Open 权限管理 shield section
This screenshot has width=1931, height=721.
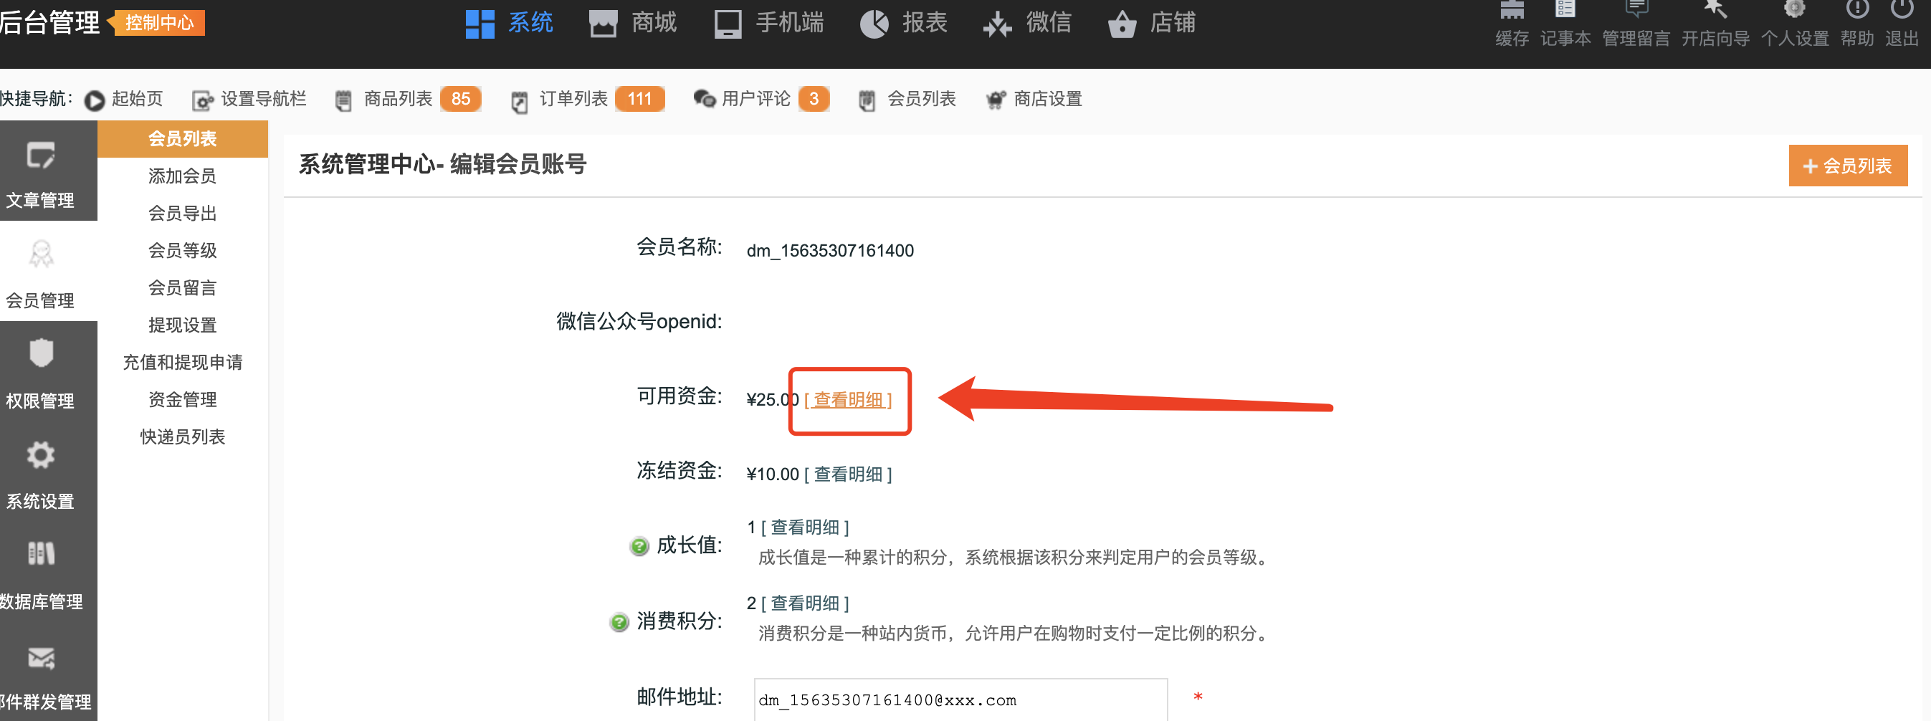pos(40,375)
